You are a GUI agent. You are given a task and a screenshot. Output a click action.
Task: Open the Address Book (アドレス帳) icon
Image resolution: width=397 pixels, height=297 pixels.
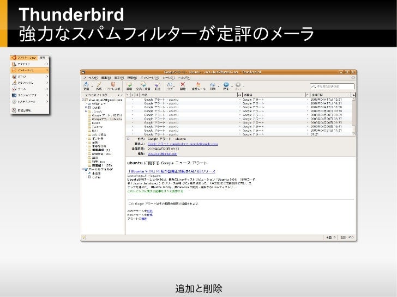tap(113, 85)
